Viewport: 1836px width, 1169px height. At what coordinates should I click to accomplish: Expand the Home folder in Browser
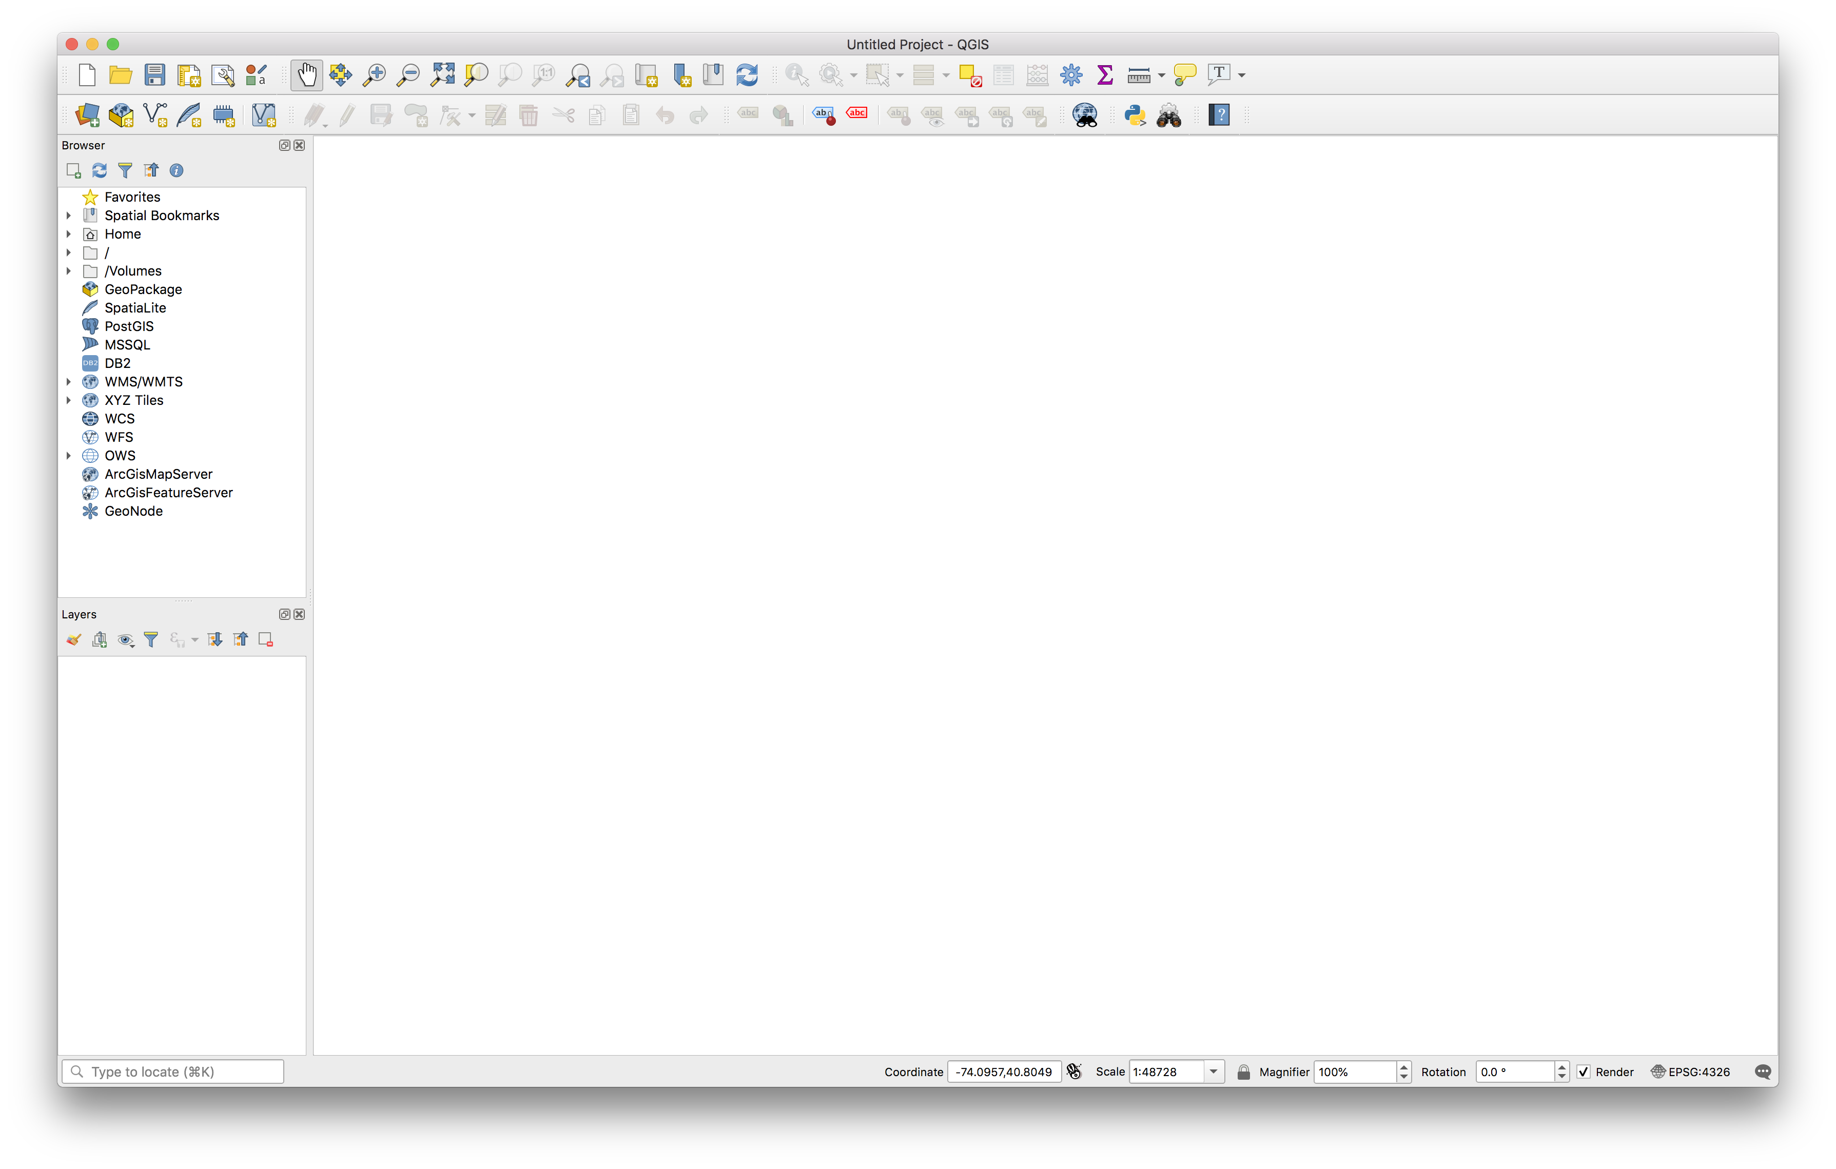tap(69, 234)
